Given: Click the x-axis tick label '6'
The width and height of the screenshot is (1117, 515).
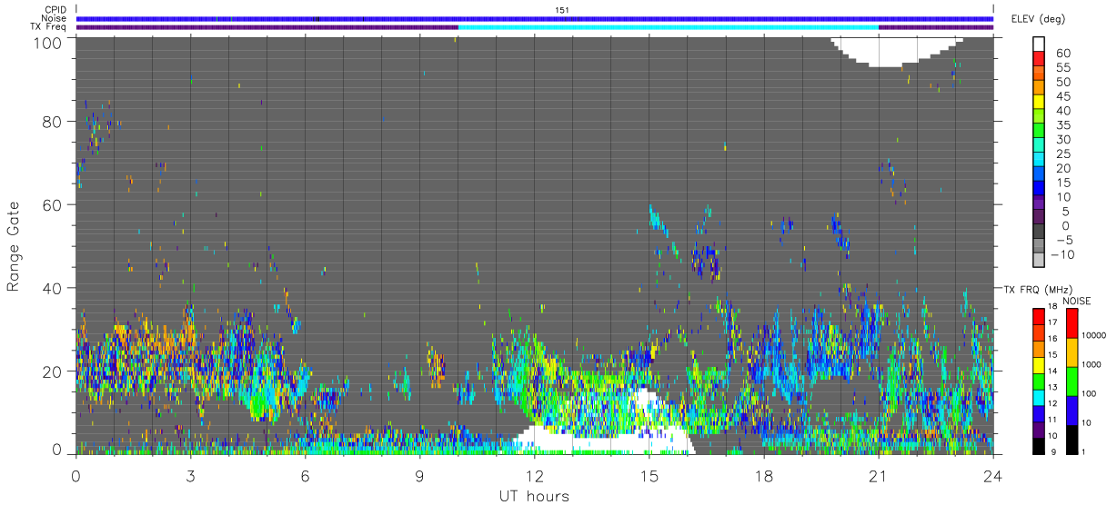Looking at the screenshot, I should [x=305, y=477].
